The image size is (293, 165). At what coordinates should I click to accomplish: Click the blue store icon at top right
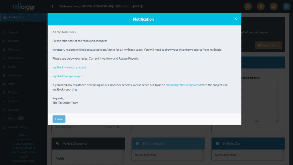coord(286,6)
